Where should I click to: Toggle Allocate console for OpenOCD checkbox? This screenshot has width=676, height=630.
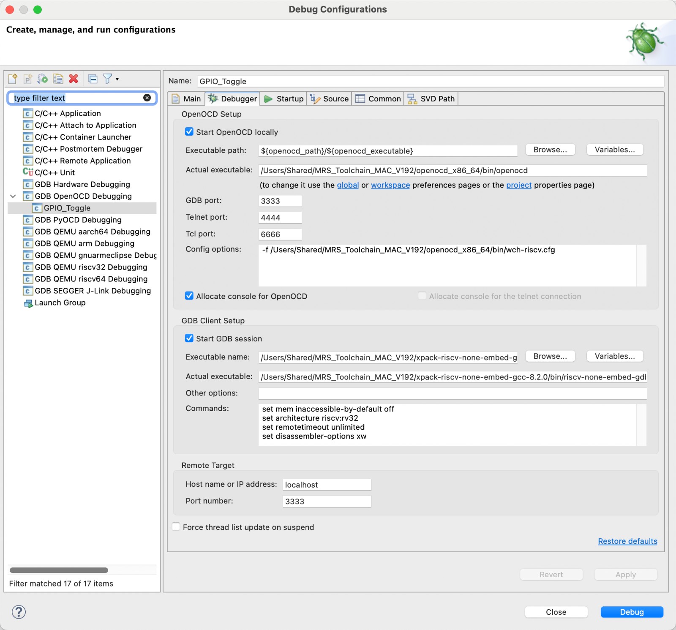189,296
